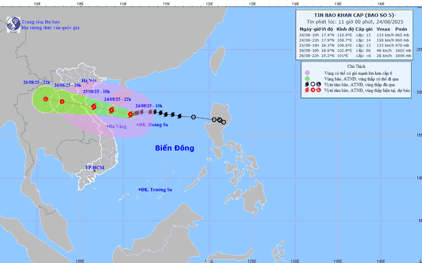The height and width of the screenshot is (263, 422).
Task: Click the '26/08-22h' table row date
Action: tap(309, 55)
